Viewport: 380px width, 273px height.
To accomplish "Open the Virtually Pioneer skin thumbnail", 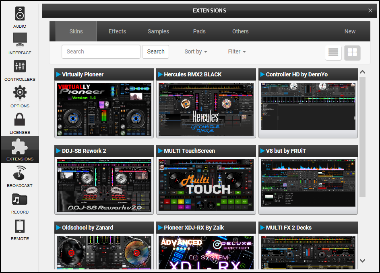I will click(104, 109).
